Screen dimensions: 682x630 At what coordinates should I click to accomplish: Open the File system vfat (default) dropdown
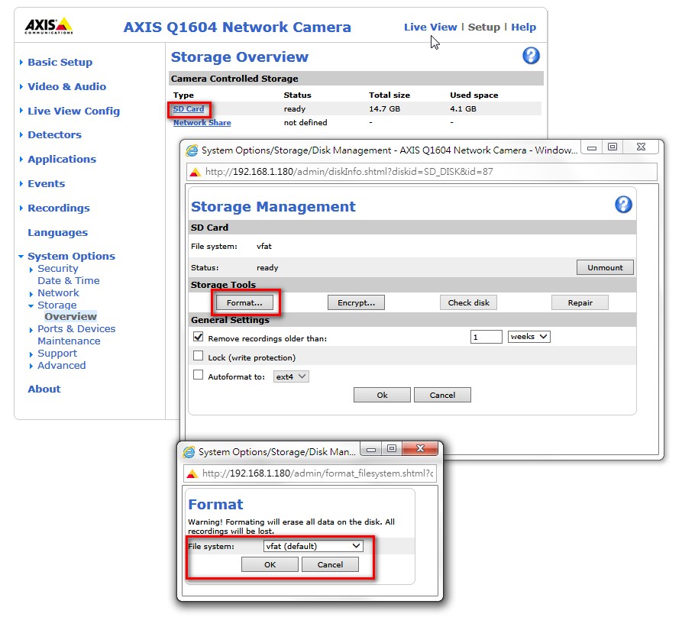tap(313, 546)
